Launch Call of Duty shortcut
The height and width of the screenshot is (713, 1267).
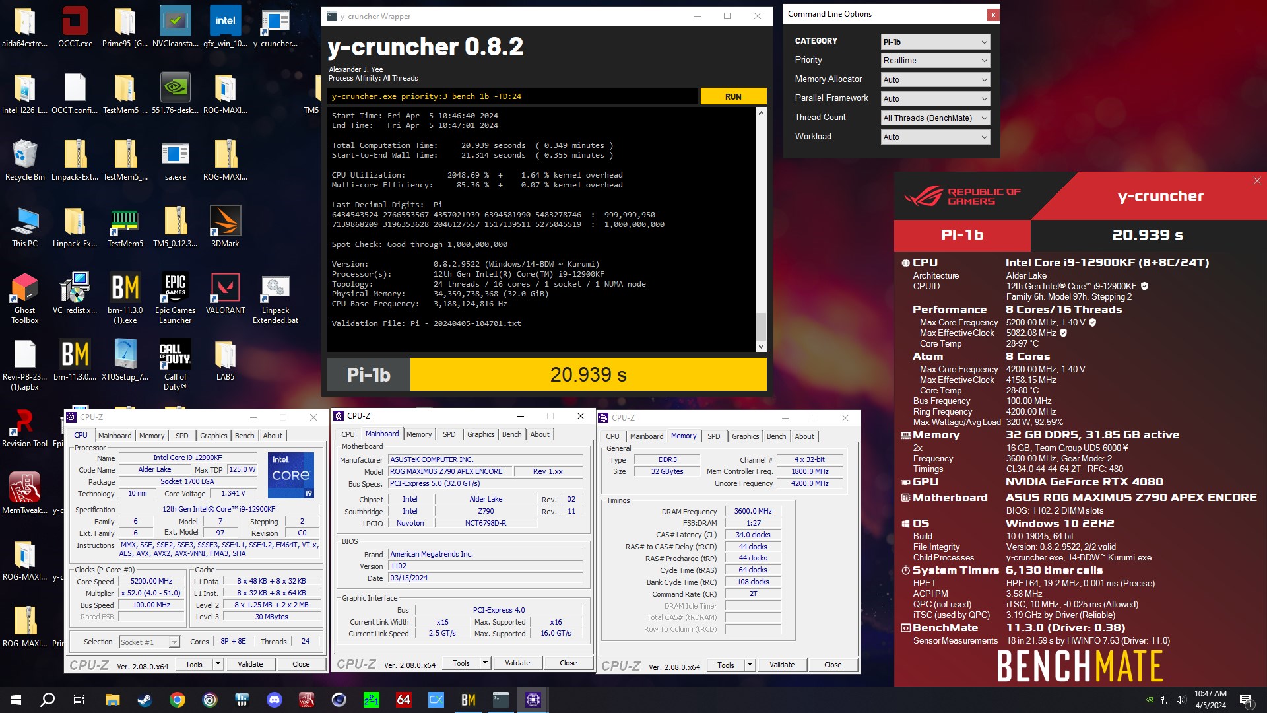pyautogui.click(x=175, y=365)
